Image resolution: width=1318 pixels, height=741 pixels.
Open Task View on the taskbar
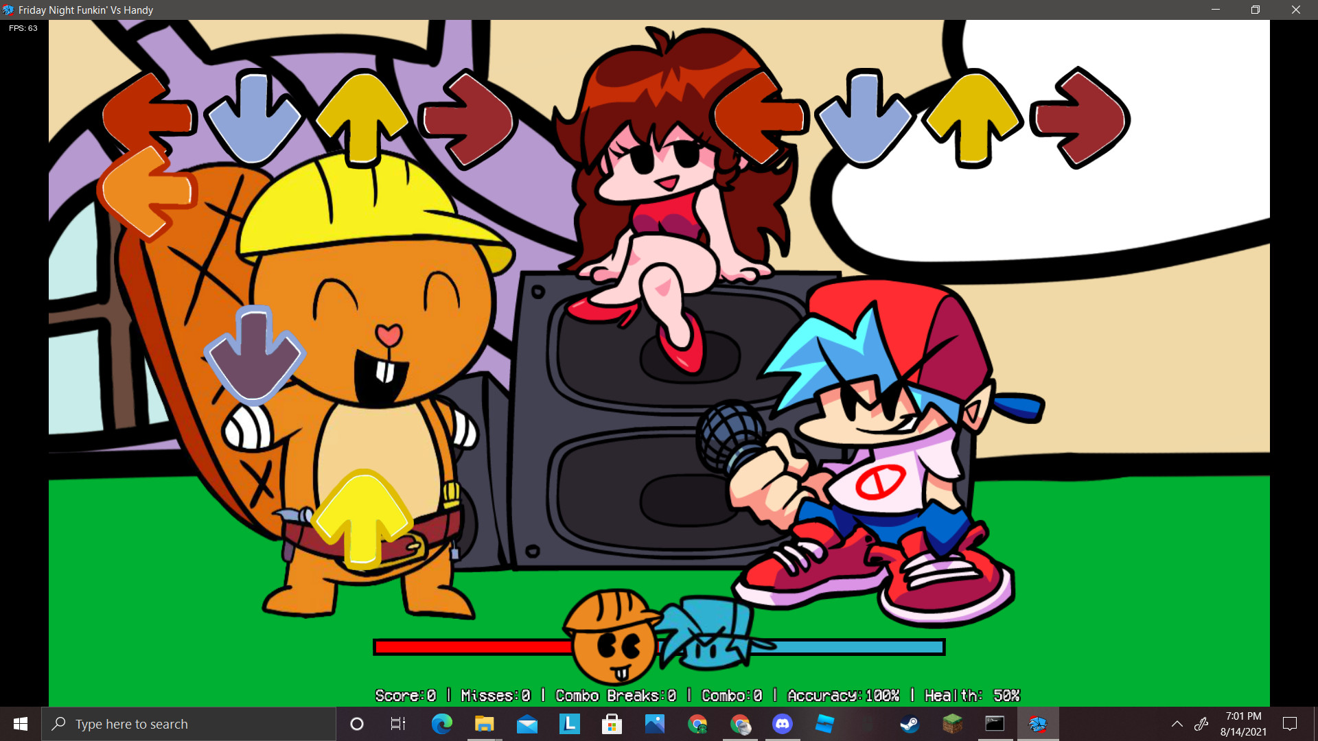(398, 724)
